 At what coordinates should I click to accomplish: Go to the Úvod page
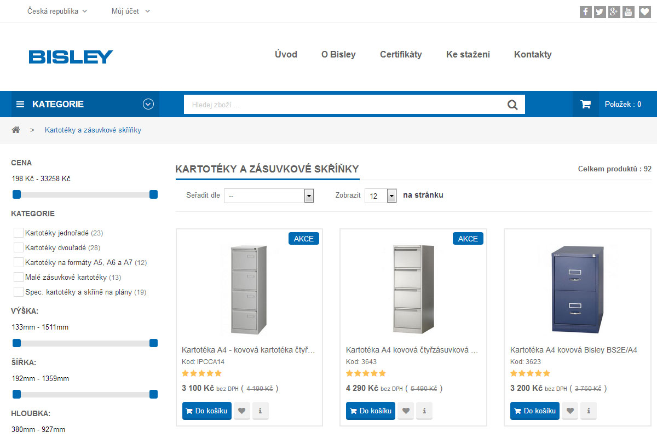tap(286, 54)
